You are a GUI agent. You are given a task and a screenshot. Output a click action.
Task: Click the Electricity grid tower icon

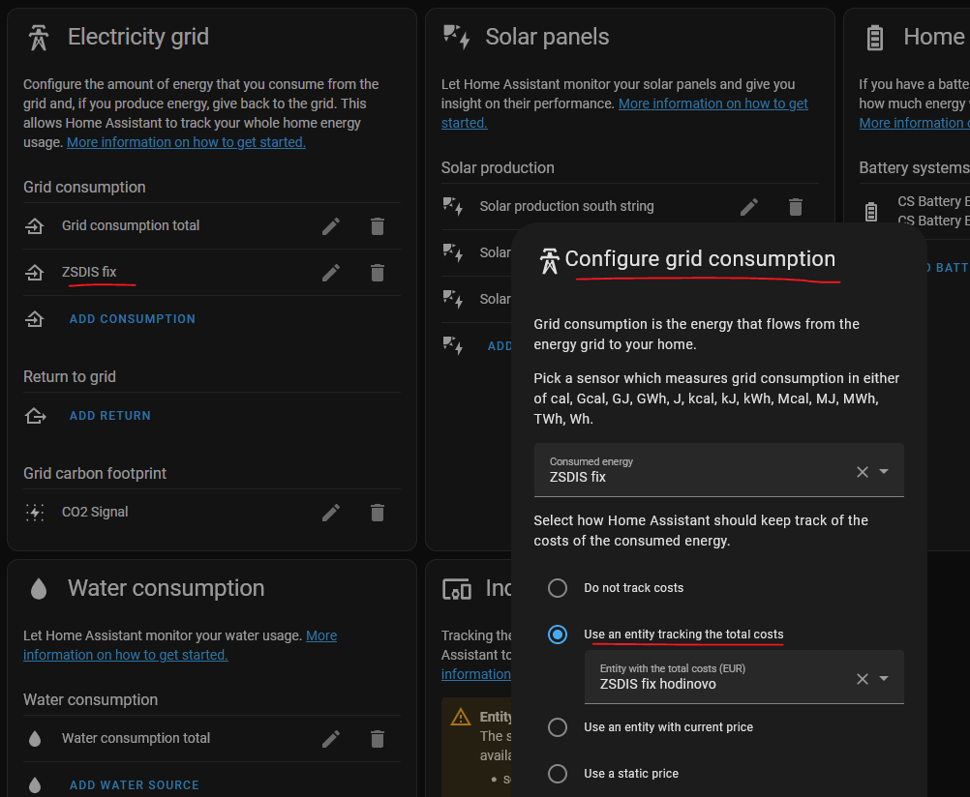coord(39,37)
